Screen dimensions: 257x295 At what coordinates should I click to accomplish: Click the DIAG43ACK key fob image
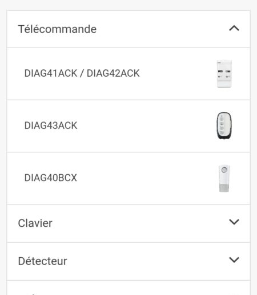coord(224,125)
